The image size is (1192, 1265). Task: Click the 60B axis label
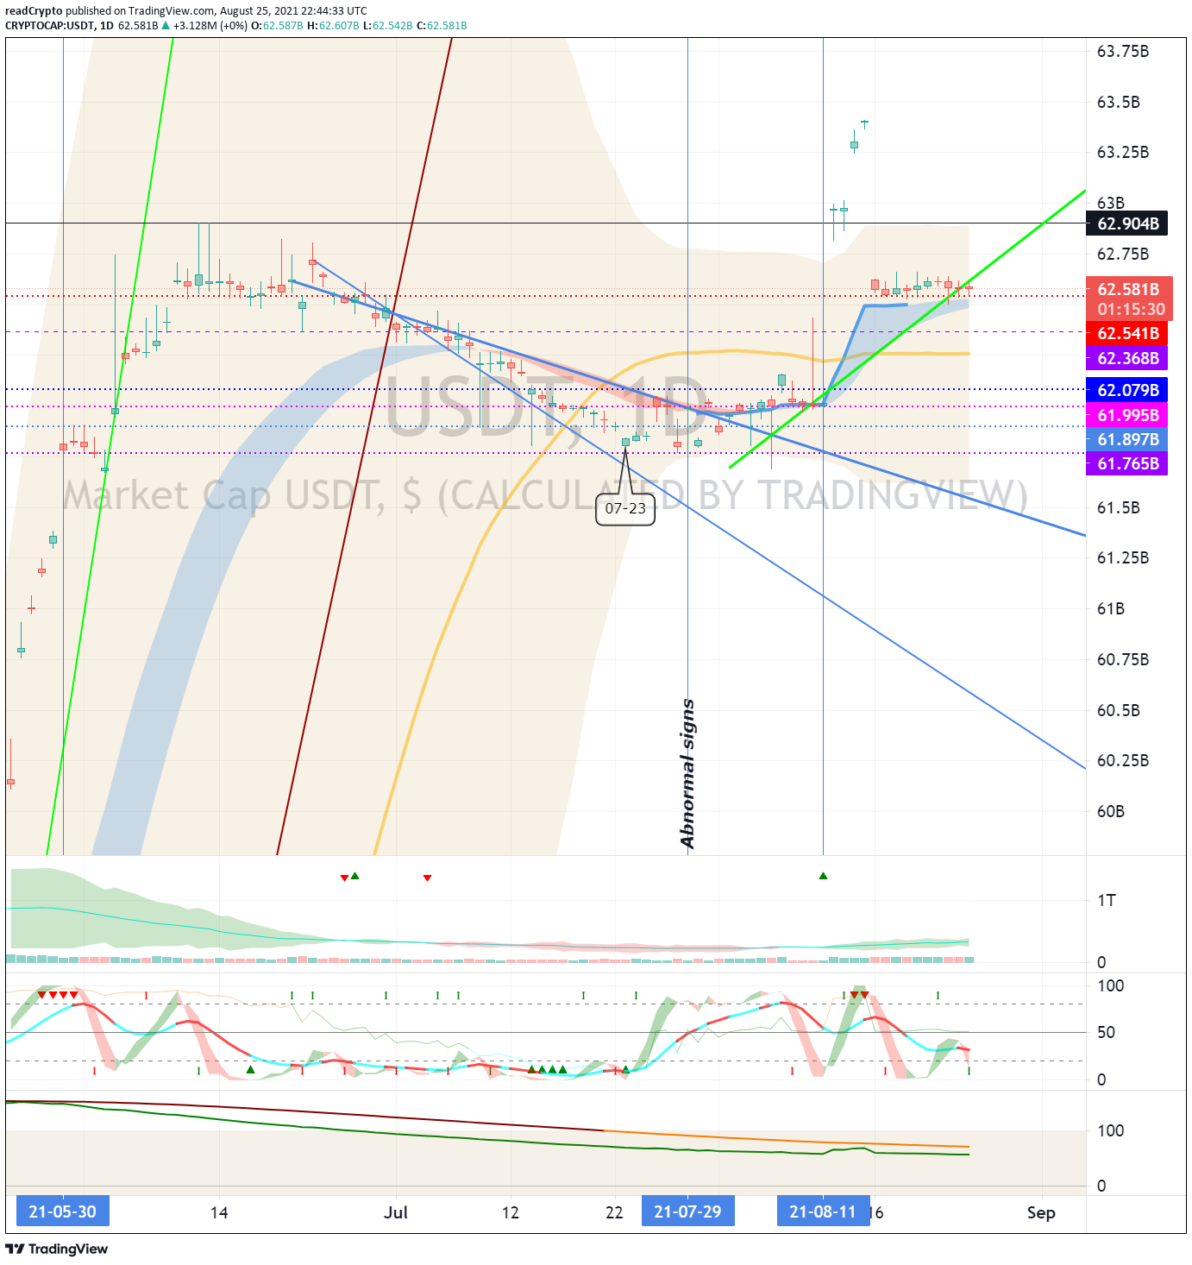pos(1111,812)
